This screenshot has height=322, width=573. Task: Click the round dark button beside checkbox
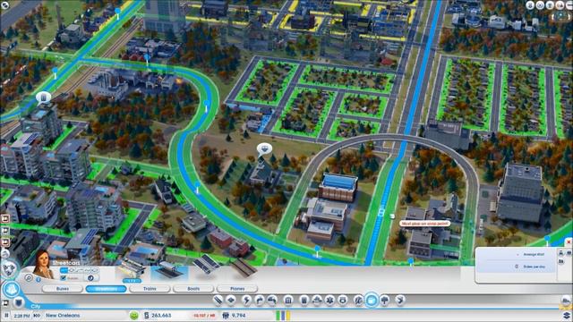pyautogui.click(x=90, y=278)
